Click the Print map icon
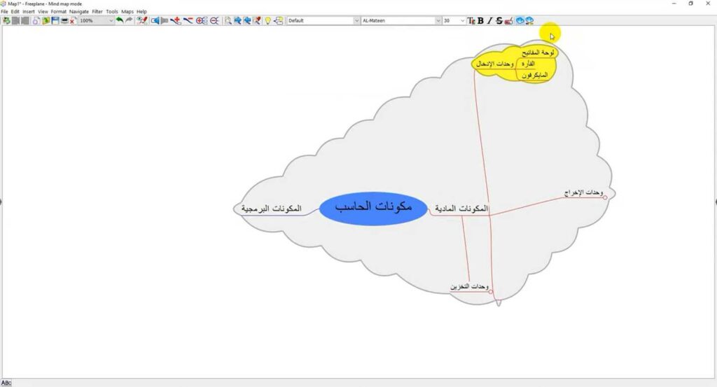 click(64, 20)
